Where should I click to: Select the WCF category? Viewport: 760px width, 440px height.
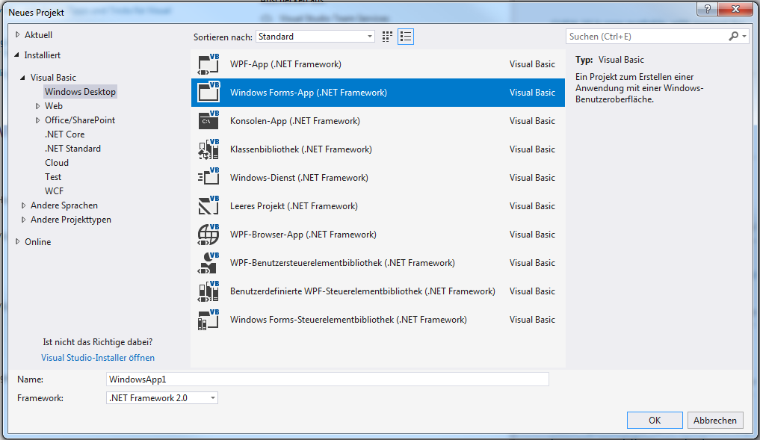(54, 191)
